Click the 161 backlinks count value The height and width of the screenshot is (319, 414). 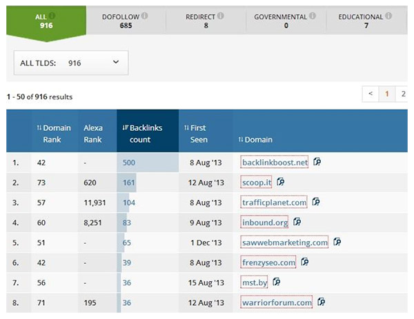(129, 183)
